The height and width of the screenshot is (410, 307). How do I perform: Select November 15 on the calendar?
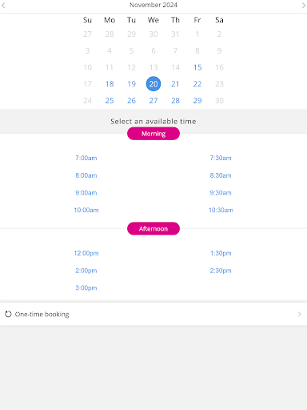[x=197, y=67]
